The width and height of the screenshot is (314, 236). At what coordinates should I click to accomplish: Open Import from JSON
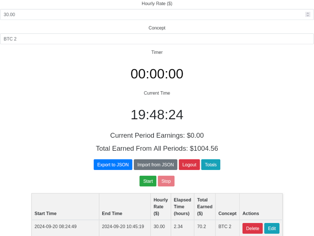tap(155, 165)
